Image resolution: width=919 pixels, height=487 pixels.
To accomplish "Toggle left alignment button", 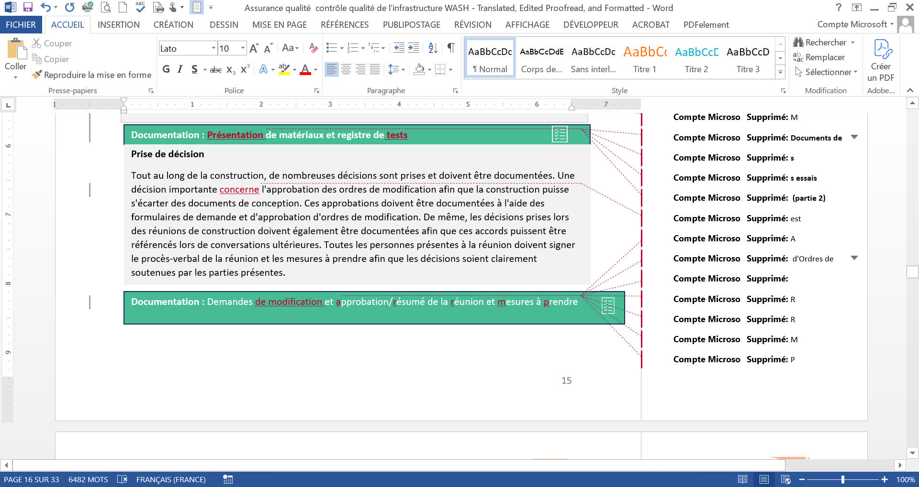I will tap(331, 69).
